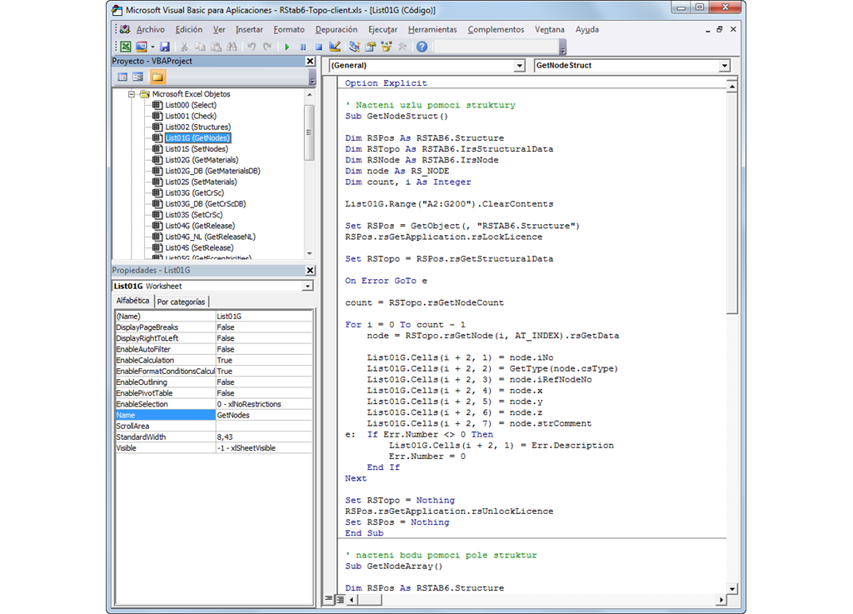Run the macro with the Ejecutar button
Viewport: 853px width, 614px height.
[287, 47]
